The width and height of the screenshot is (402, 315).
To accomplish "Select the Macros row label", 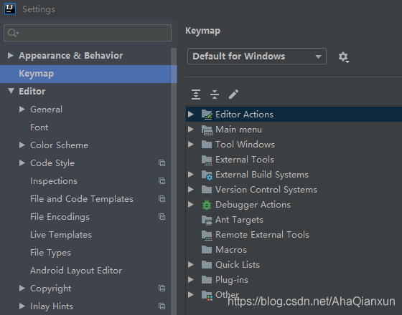I will pos(231,250).
